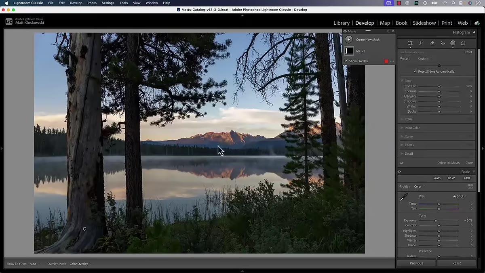
Task: Click the bottom Reset button
Action: (x=456, y=263)
